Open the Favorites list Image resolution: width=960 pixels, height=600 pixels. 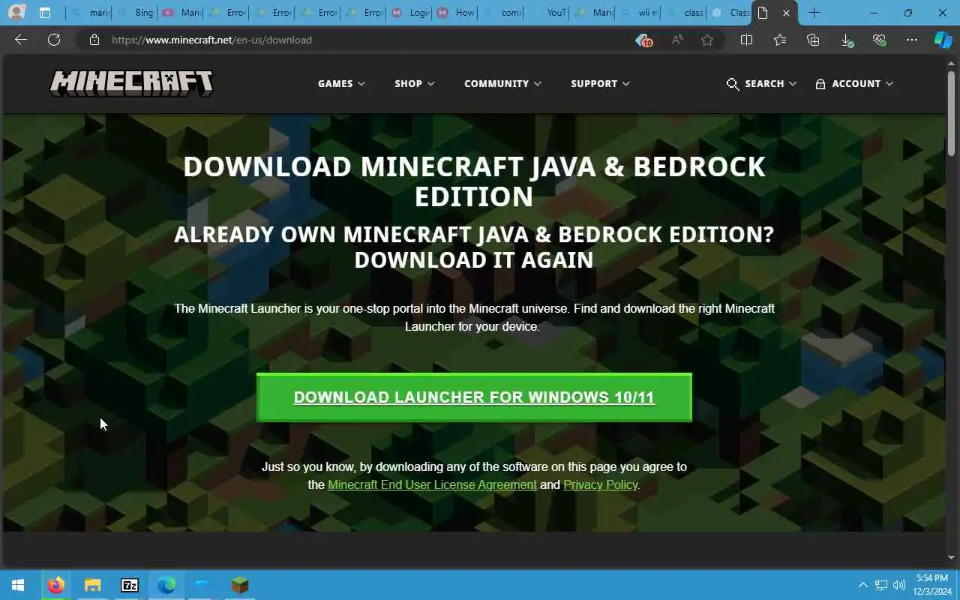pos(780,40)
